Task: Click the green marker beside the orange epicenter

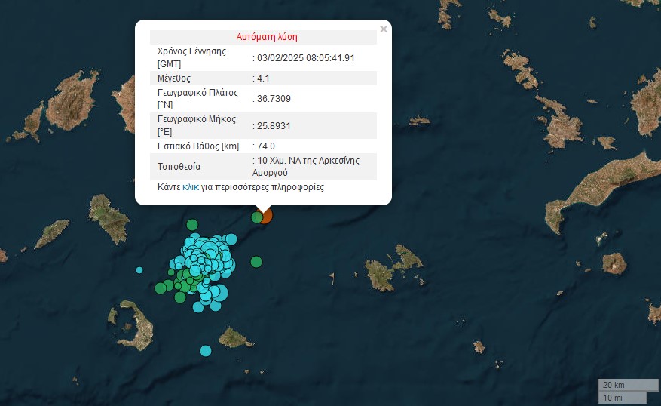Action: [257, 217]
